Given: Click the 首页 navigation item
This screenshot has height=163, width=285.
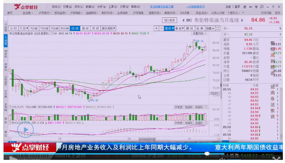Looking at the screenshot, I should 10,13.
